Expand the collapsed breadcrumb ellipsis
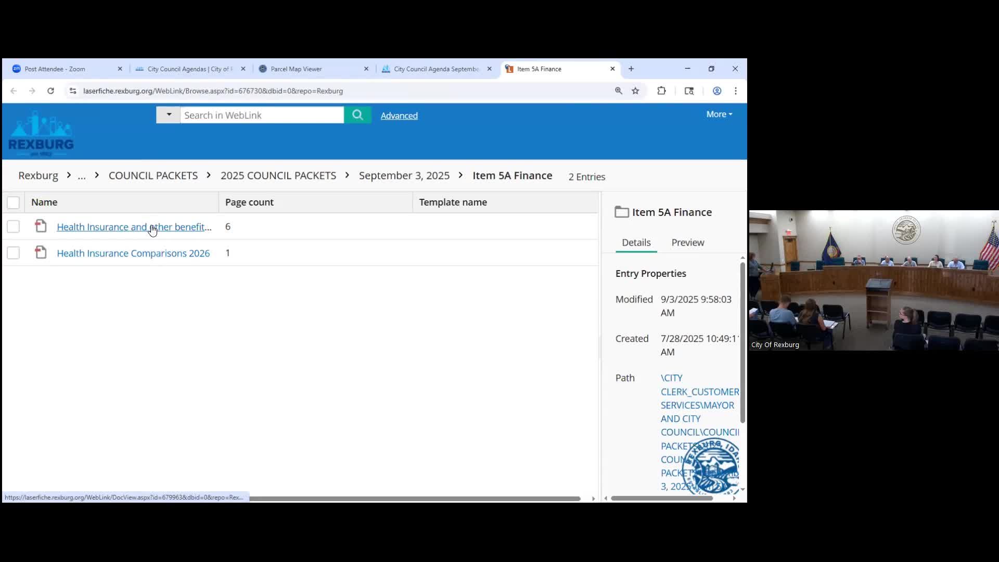Viewport: 999px width, 562px height. (82, 176)
